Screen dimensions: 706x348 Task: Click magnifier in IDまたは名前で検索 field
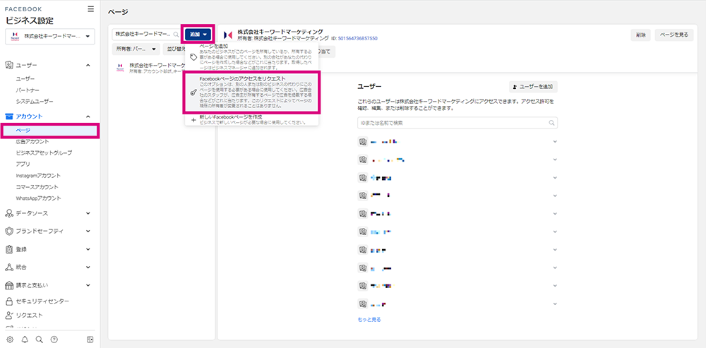point(551,123)
